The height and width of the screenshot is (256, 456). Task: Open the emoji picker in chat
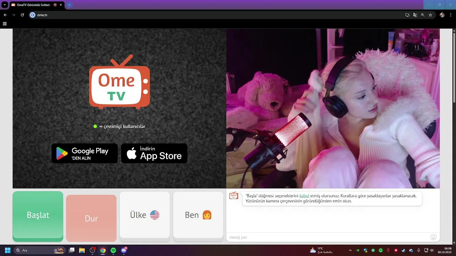433,237
